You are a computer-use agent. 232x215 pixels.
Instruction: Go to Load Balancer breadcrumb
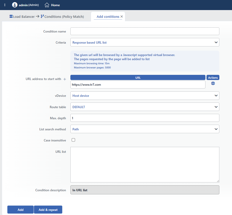coord(24,17)
